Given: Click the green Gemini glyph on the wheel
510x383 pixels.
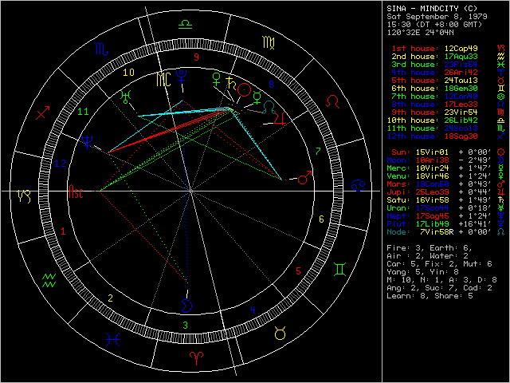Looking at the screenshot, I should (x=339, y=270).
